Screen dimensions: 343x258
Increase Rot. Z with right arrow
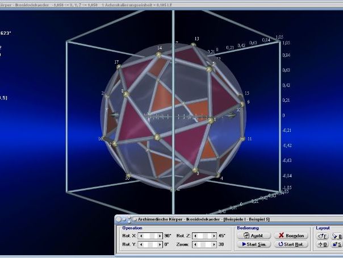pos(214,236)
